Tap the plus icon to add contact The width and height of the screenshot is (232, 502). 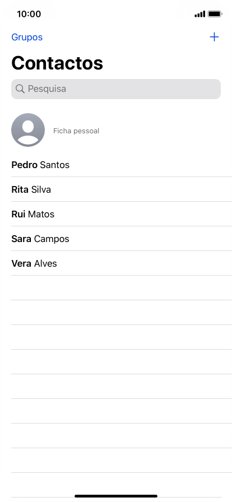click(x=214, y=37)
